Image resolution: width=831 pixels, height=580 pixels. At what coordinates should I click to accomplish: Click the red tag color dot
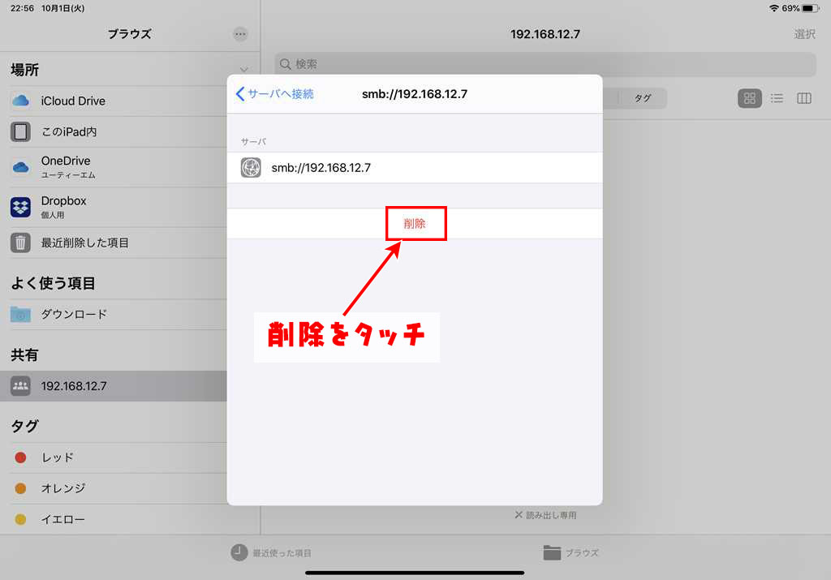(20, 458)
